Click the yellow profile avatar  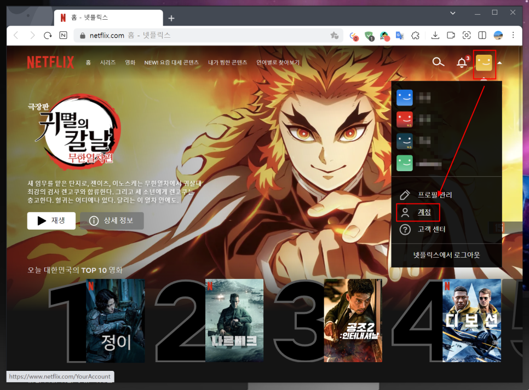[484, 63]
